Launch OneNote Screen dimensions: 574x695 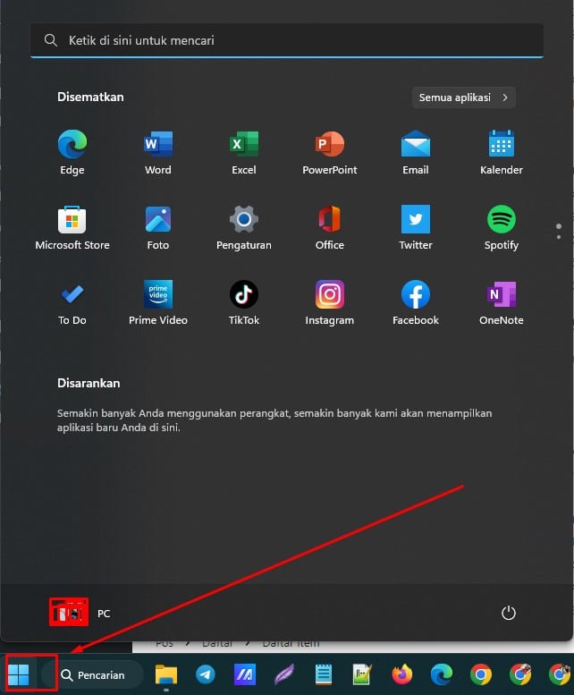pyautogui.click(x=502, y=302)
